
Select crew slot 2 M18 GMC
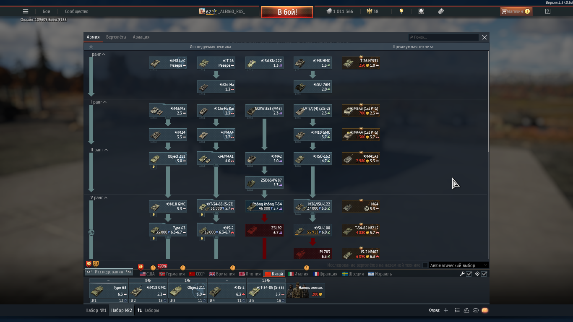click(148, 291)
